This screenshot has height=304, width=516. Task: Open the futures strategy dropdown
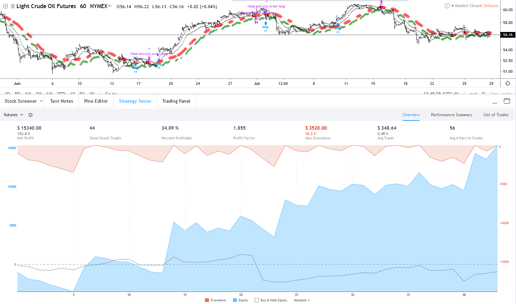22,115
